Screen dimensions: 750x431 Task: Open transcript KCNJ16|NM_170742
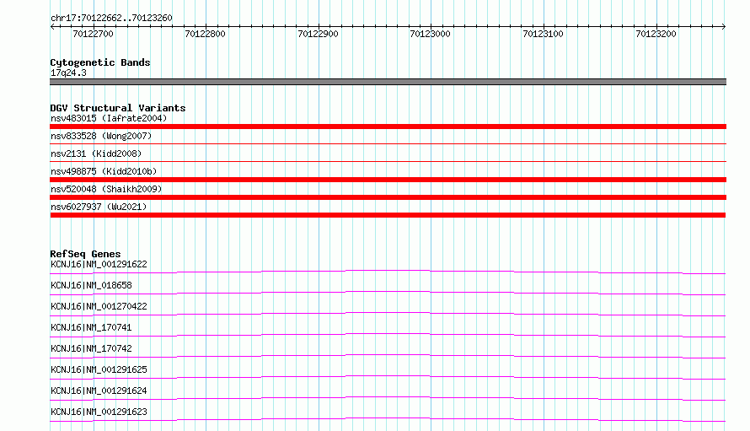(x=91, y=348)
